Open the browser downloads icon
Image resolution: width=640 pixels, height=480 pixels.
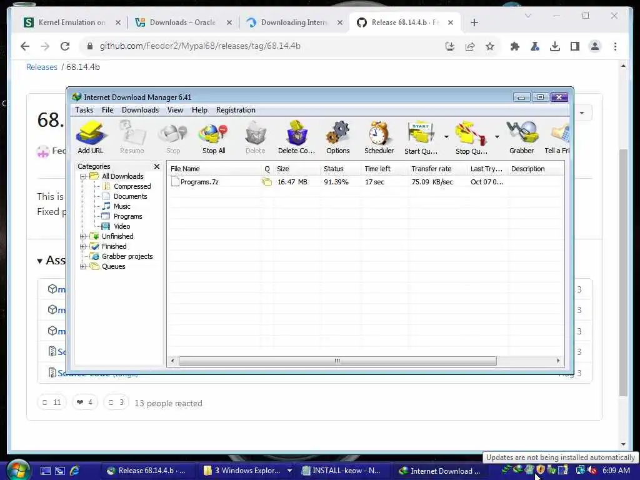click(555, 46)
